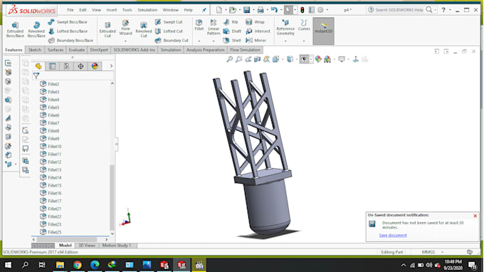Pick the Boundary Boss/Base tool
The image size is (484, 272).
click(70, 41)
